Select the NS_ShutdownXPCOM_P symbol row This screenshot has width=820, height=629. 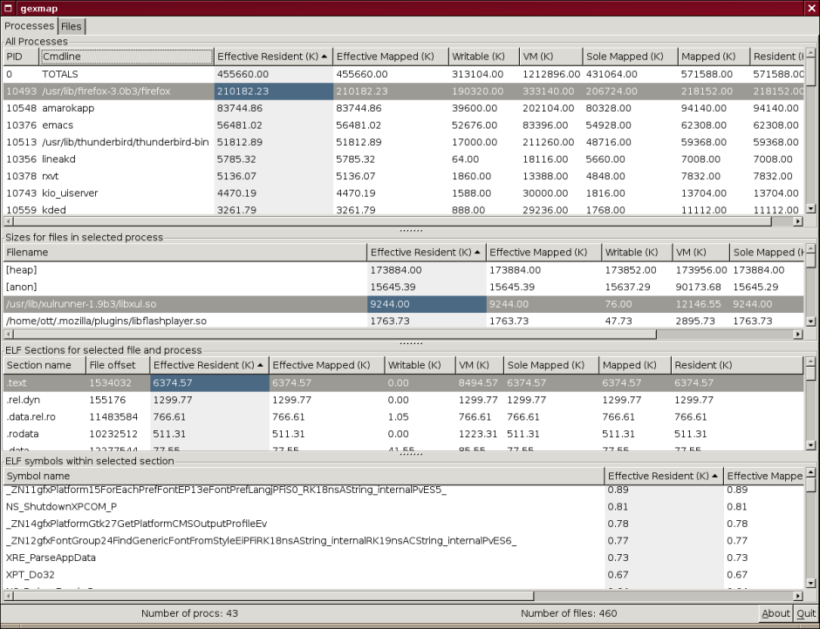[x=403, y=507]
